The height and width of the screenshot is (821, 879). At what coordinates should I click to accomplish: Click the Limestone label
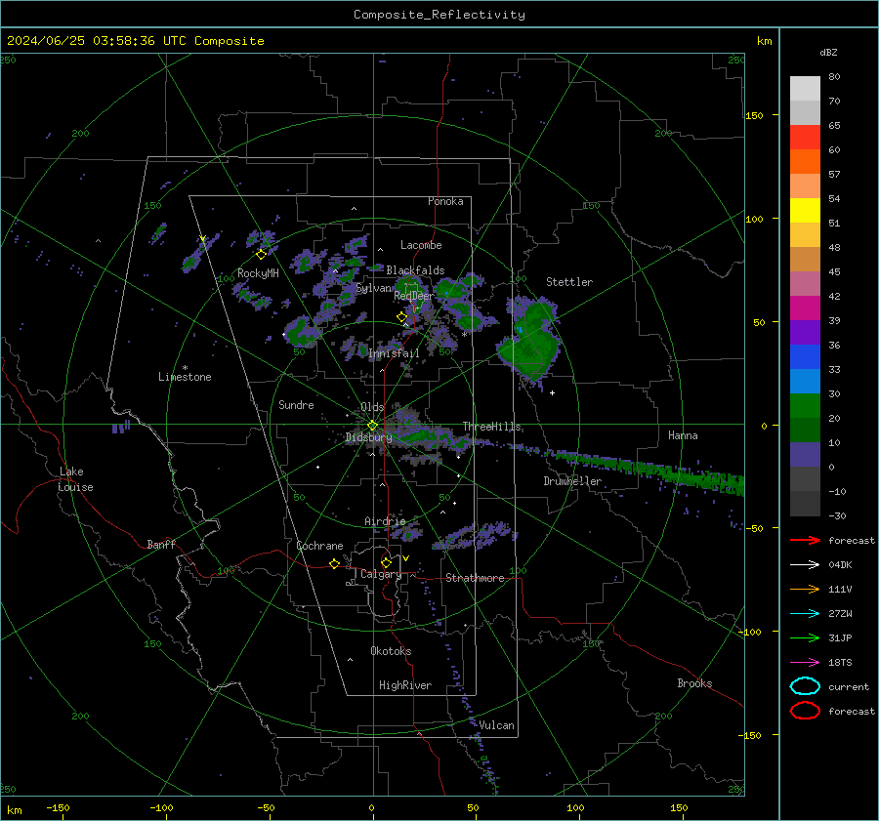[x=185, y=377]
